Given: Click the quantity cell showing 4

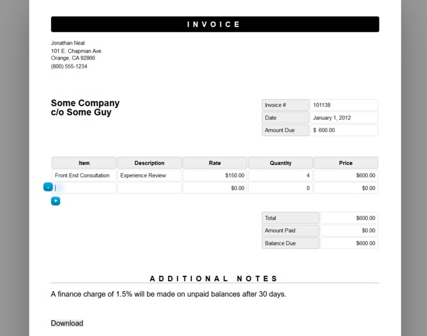Looking at the screenshot, I should point(280,175).
